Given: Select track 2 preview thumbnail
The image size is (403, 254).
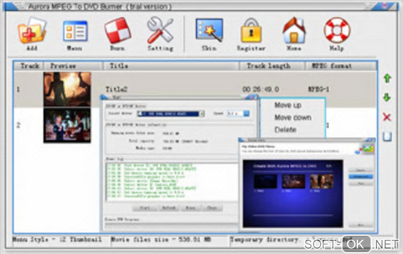Looking at the screenshot, I should 67,126.
